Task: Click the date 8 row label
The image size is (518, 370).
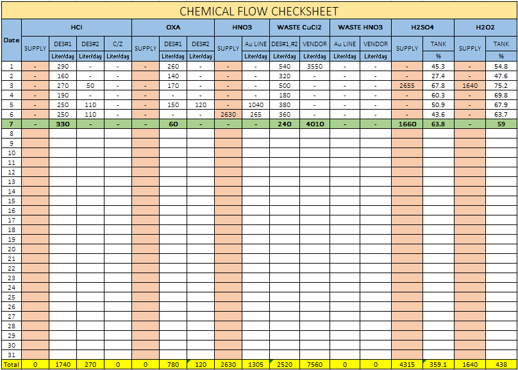Action: (x=12, y=134)
